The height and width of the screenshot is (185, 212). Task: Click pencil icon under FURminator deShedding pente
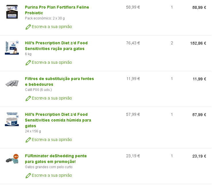pos(28,176)
